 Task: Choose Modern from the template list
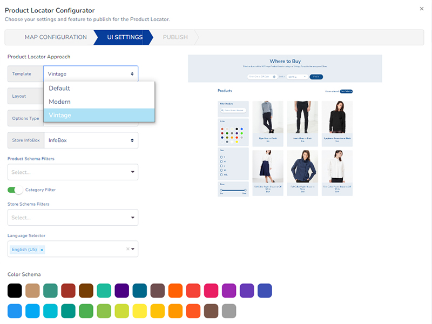(99, 102)
